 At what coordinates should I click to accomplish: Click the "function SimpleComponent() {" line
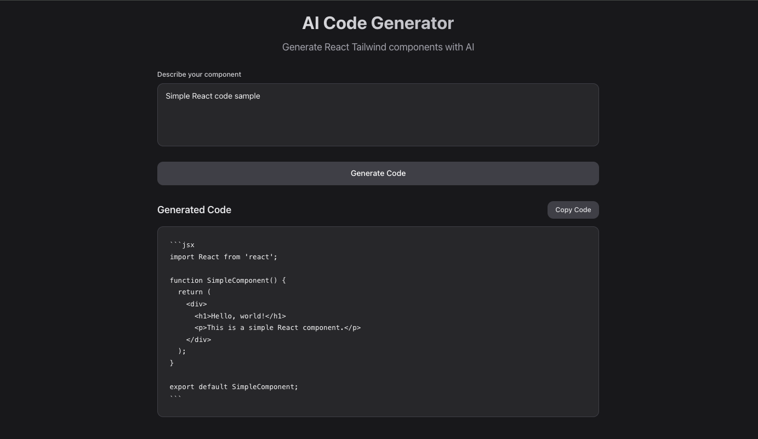tap(228, 281)
